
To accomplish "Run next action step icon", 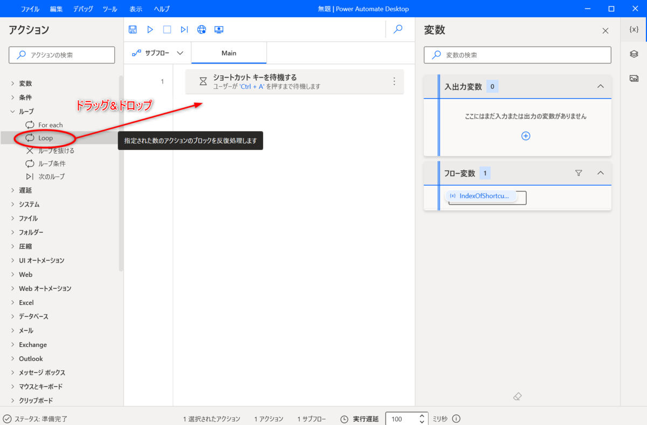I will click(x=184, y=30).
